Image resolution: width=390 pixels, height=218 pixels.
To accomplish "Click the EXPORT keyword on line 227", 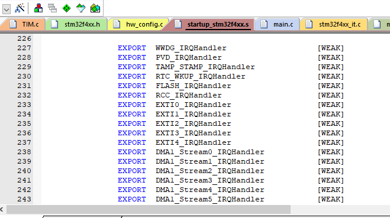I will click(132, 48).
